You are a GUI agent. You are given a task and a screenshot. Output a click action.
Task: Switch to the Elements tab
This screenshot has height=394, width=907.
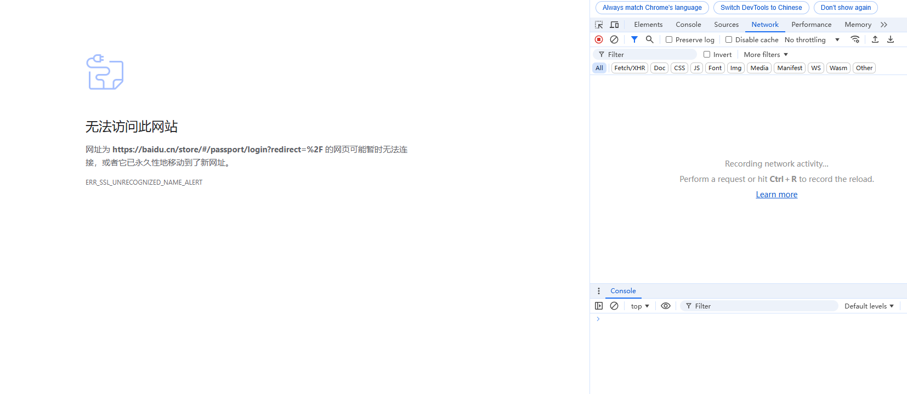(x=648, y=25)
